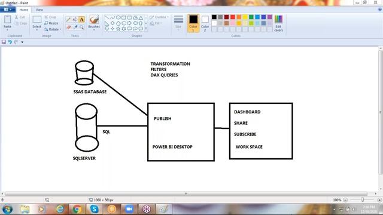This screenshot has width=383, height=215.
Task: Activate the Color 1 selector
Action: point(193,23)
